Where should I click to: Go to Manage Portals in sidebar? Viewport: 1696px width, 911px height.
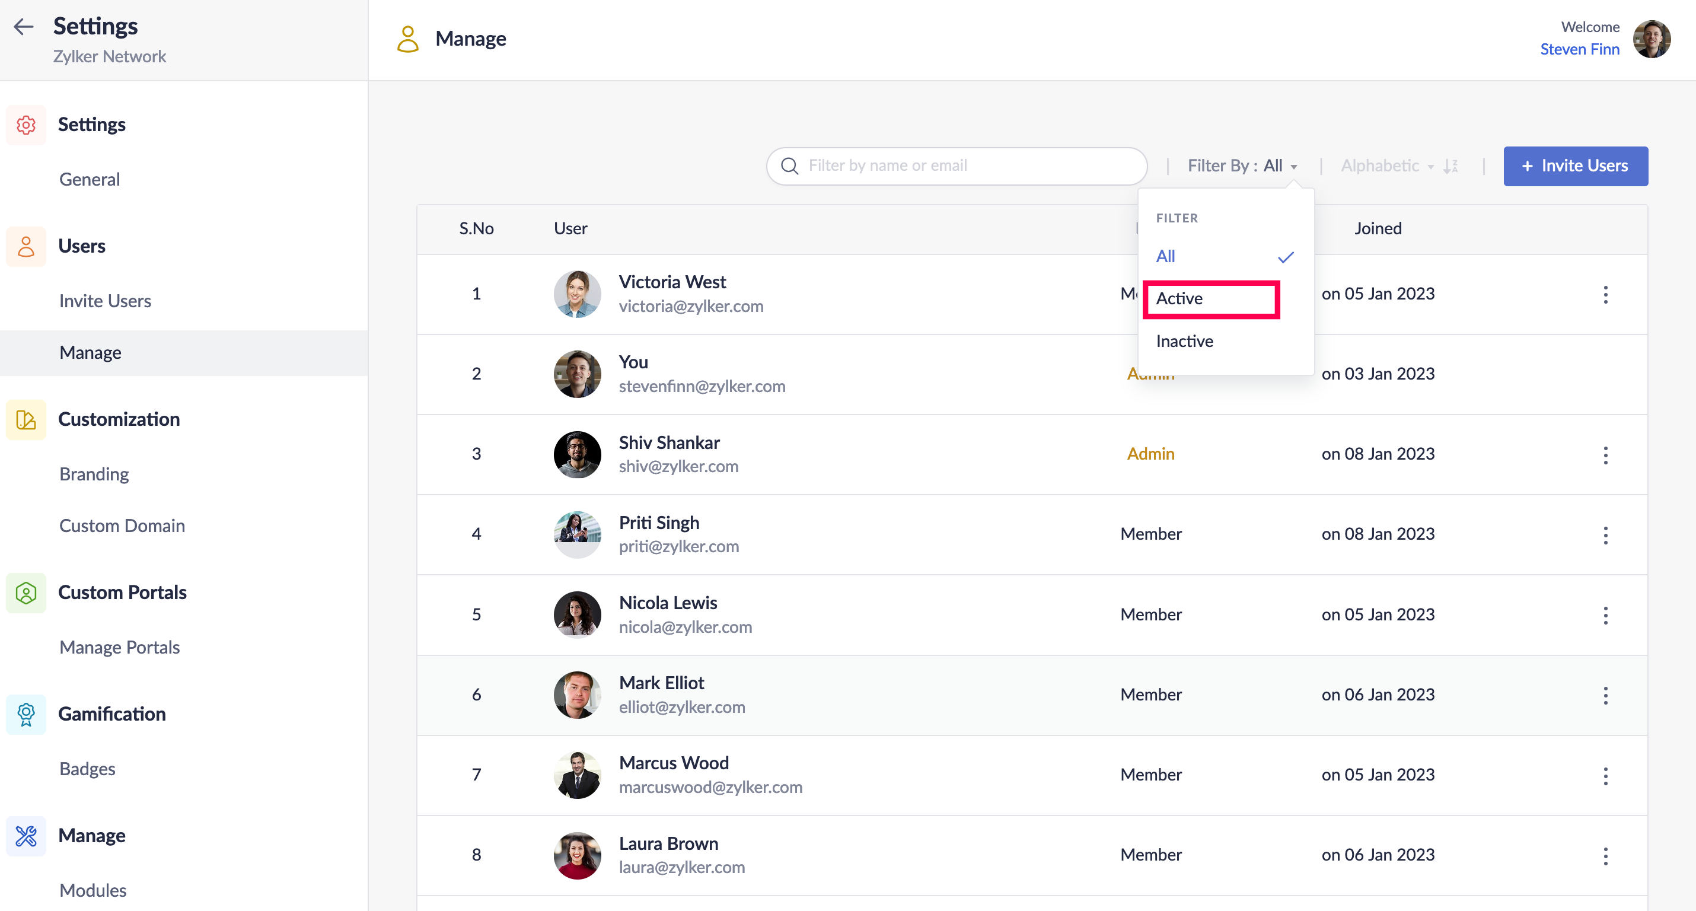click(x=119, y=648)
